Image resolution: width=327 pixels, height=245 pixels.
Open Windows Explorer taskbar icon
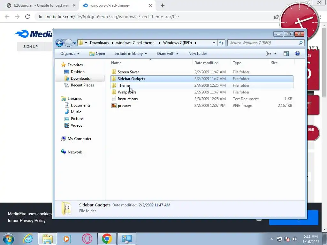pyautogui.click(x=47, y=239)
